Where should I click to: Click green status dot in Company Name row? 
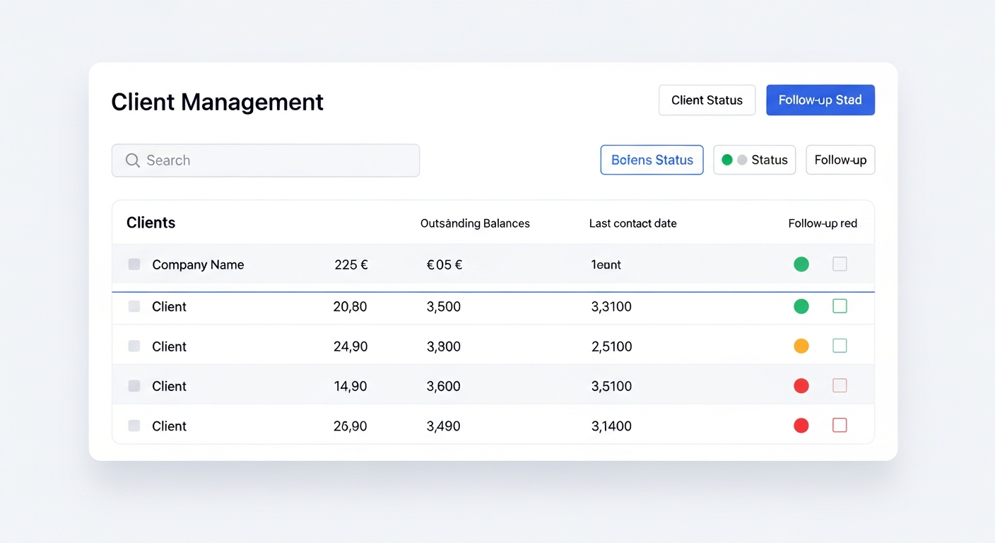[801, 264]
